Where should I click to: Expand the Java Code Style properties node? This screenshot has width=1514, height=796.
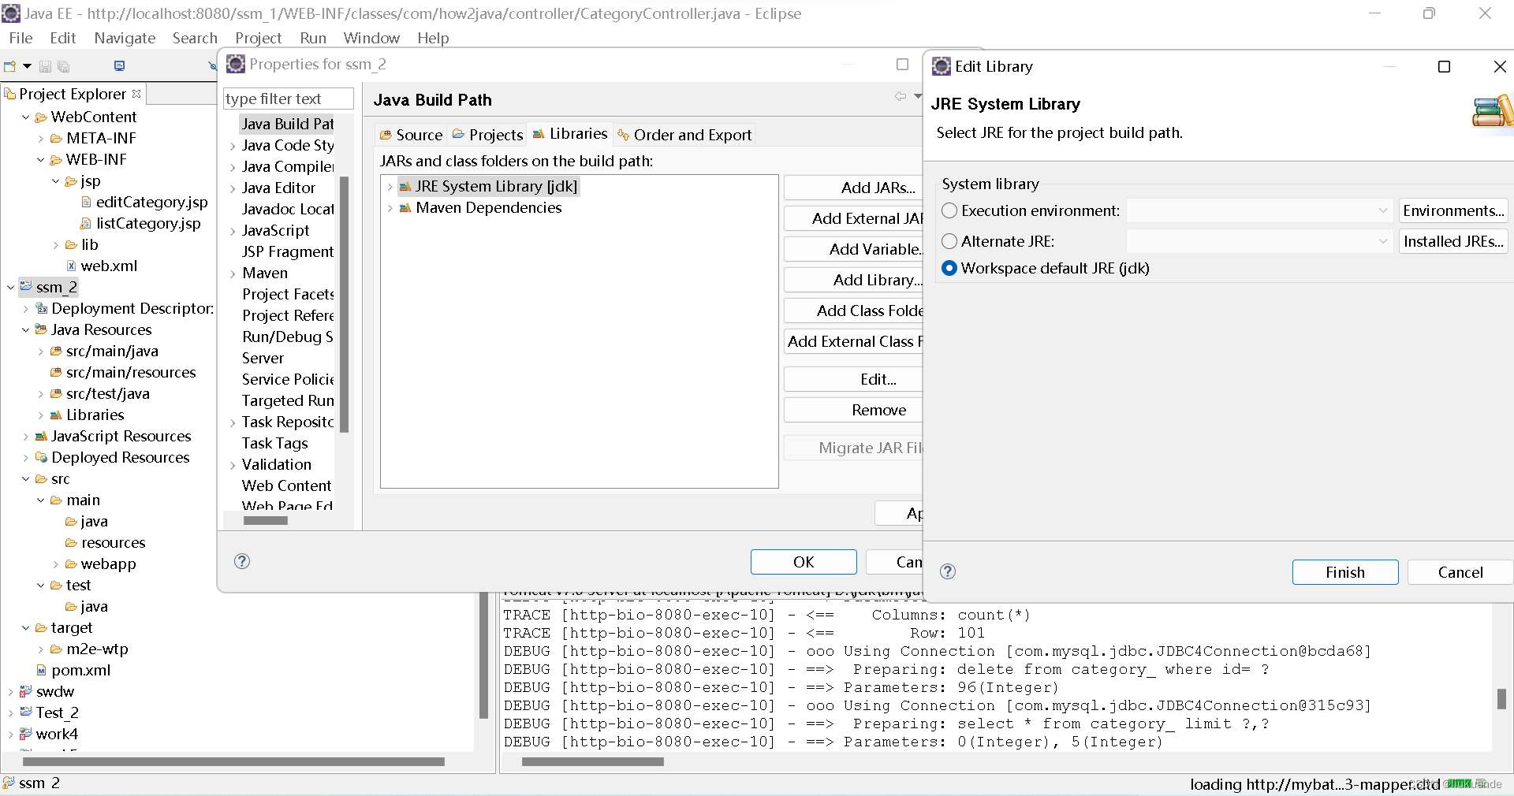click(x=233, y=146)
